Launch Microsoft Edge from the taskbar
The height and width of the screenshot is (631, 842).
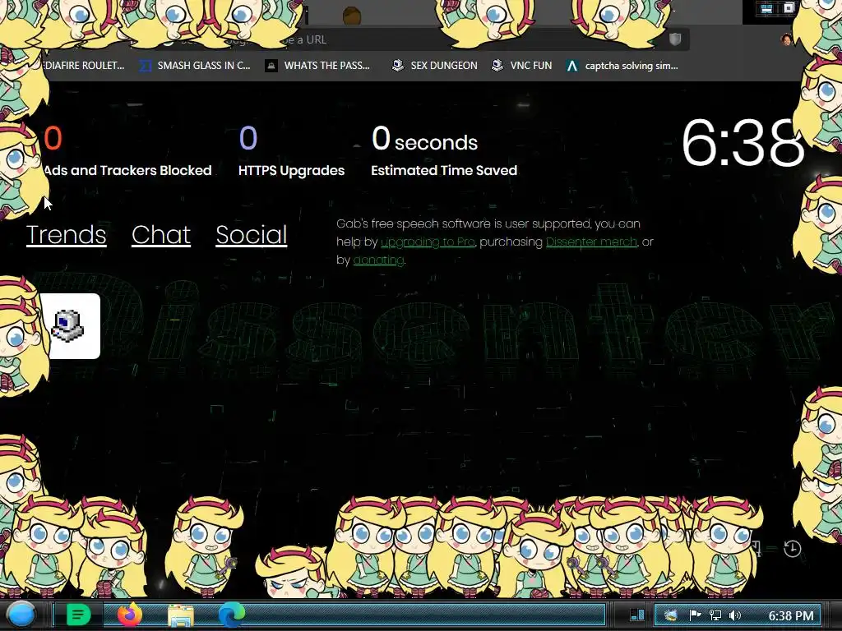(231, 615)
